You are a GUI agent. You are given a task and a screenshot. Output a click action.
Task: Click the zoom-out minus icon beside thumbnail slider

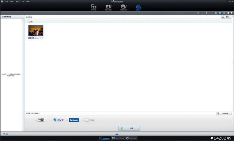tap(198, 13)
